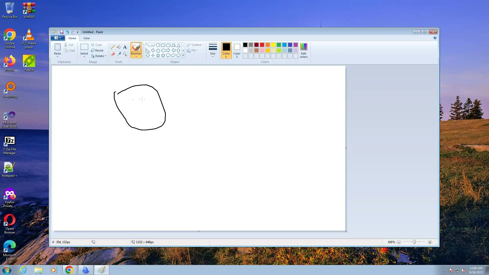The width and height of the screenshot is (489, 275).
Task: Pick the red color swatch
Action: click(x=262, y=45)
